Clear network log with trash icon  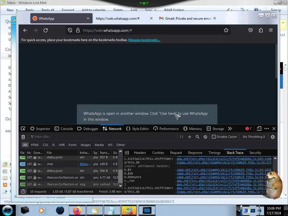click(23, 137)
